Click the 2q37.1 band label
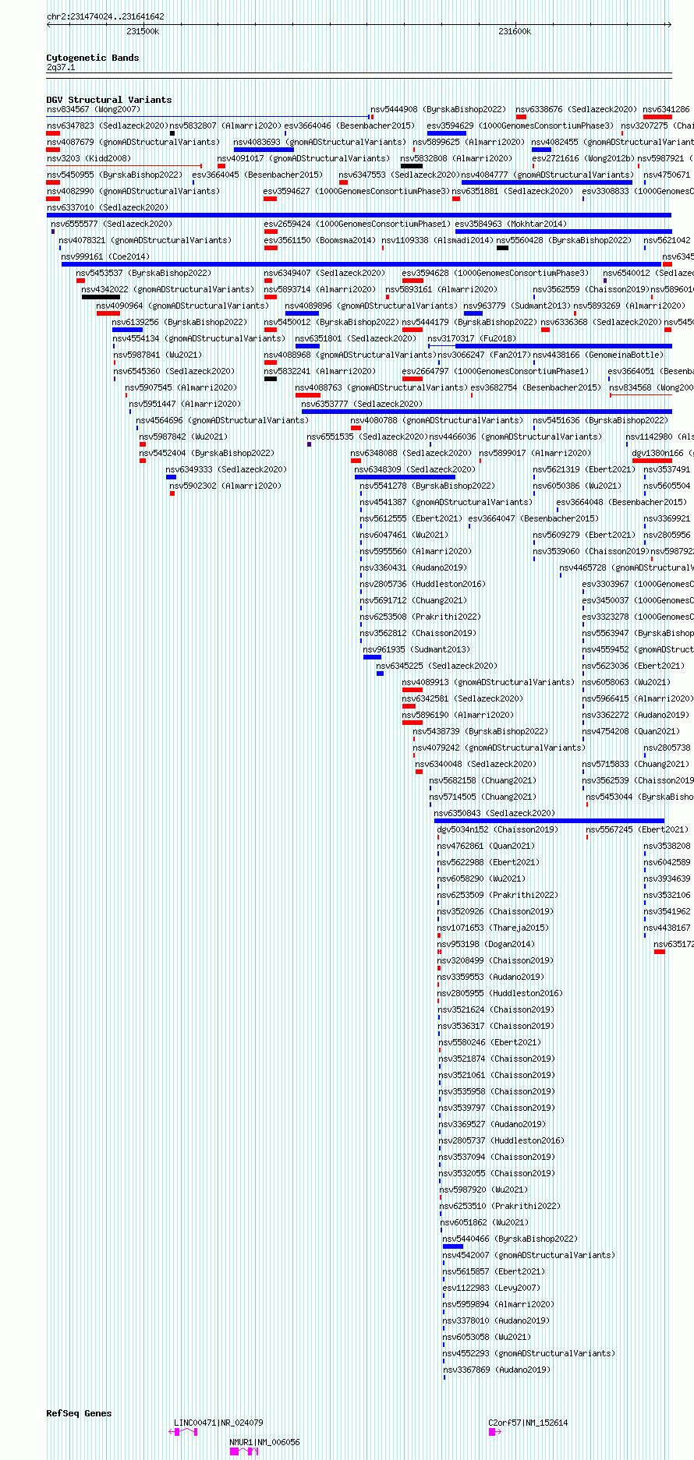 61,67
